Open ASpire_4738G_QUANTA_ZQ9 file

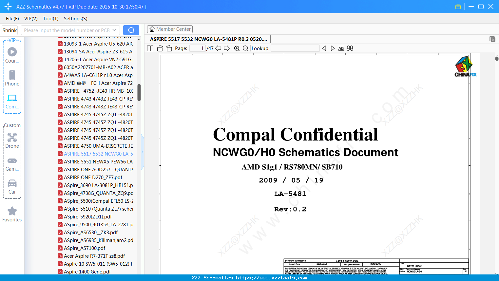pyautogui.click(x=96, y=193)
